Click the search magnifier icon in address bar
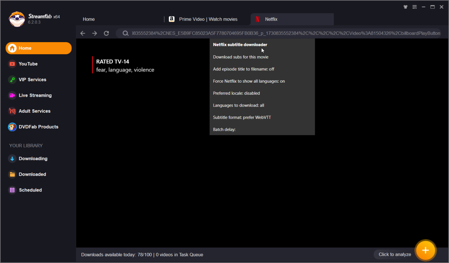The image size is (449, 263). coord(125,33)
